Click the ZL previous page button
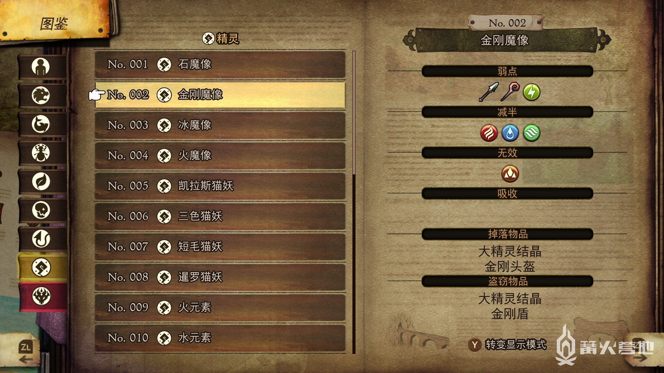This screenshot has height=373, width=664. 26,352
